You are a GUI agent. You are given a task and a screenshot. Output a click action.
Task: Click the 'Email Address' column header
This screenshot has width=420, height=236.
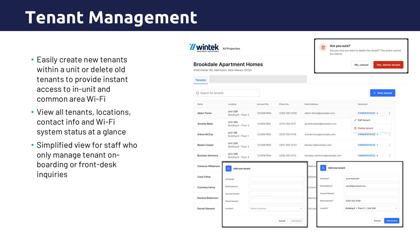pyautogui.click(x=311, y=104)
